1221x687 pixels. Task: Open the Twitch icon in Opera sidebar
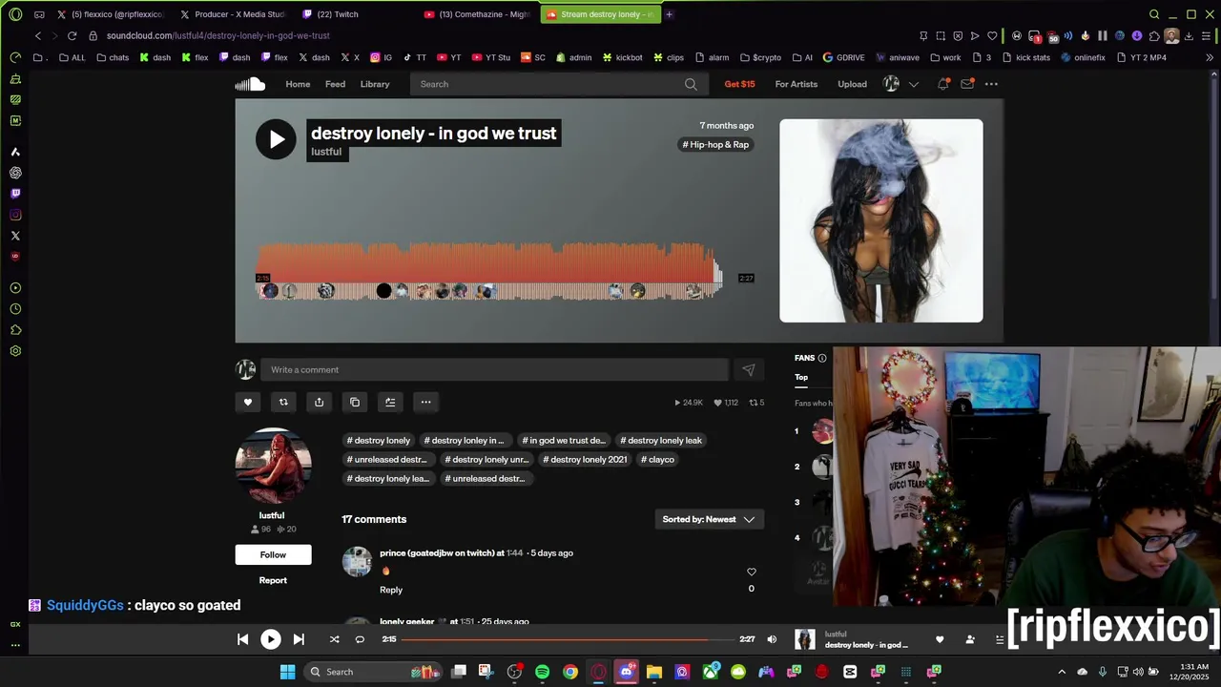point(15,194)
